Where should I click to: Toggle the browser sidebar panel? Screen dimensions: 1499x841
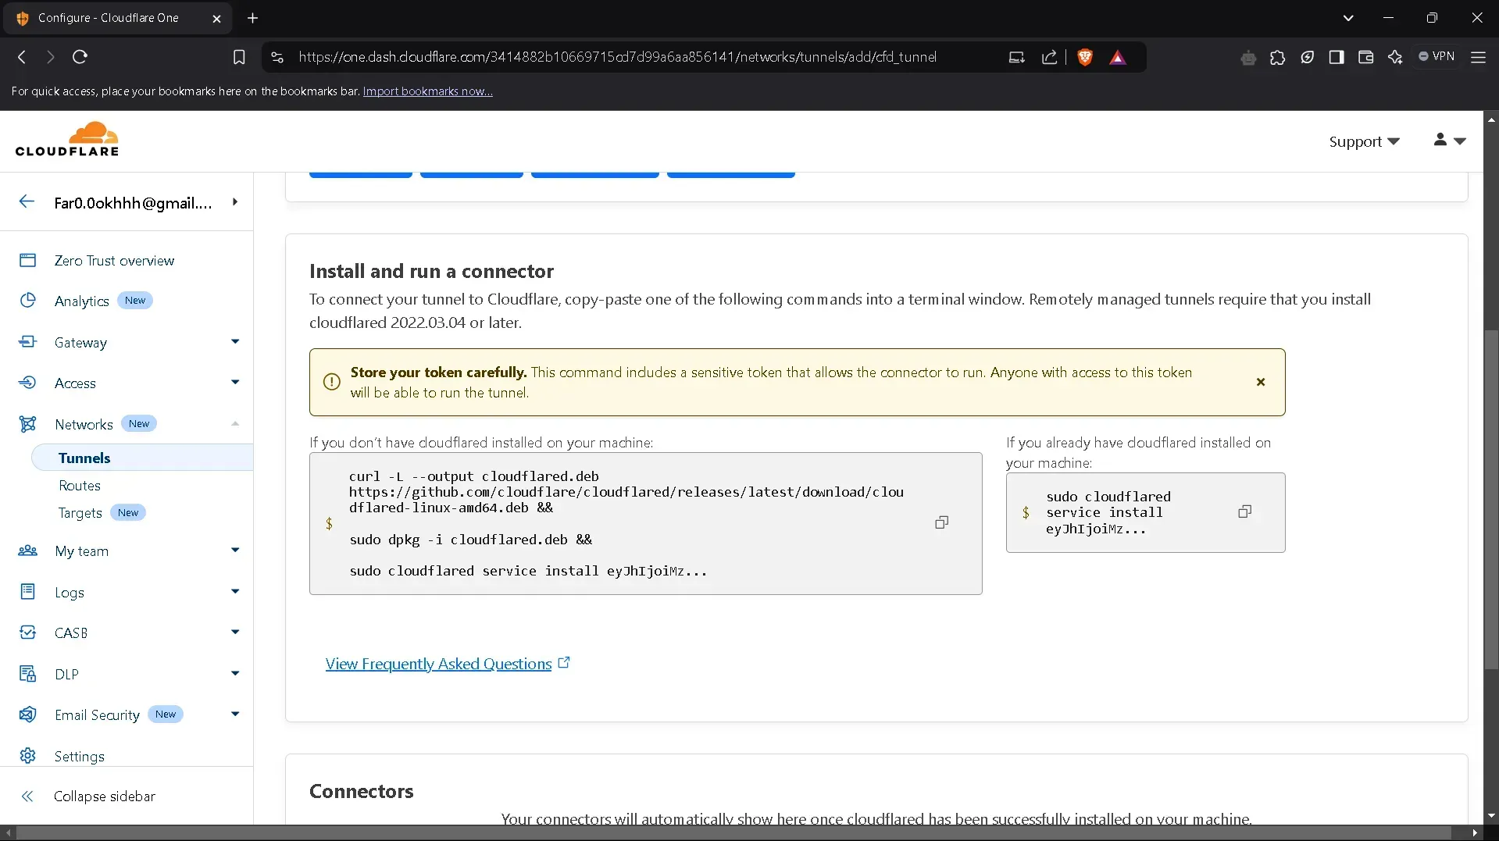(1336, 57)
